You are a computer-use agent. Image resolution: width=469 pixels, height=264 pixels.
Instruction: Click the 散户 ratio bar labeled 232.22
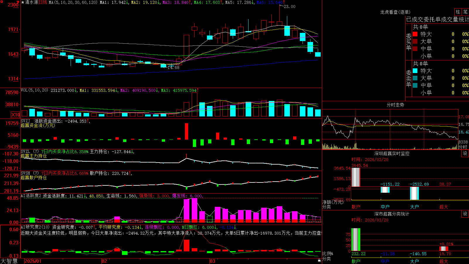(356, 239)
